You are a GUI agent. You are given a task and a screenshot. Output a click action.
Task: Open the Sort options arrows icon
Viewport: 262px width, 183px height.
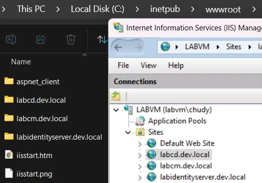(x=102, y=39)
